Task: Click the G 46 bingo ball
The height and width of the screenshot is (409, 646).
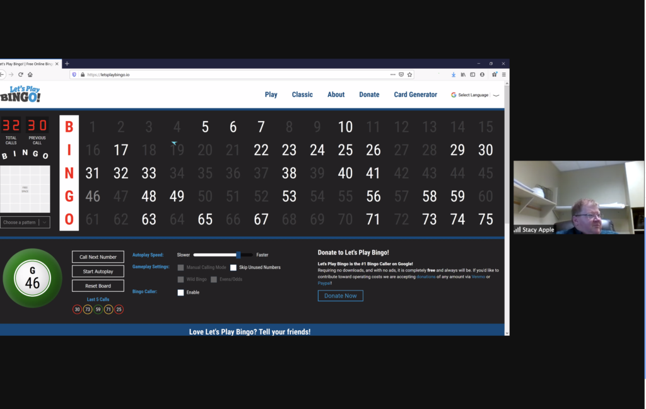Action: tap(33, 278)
